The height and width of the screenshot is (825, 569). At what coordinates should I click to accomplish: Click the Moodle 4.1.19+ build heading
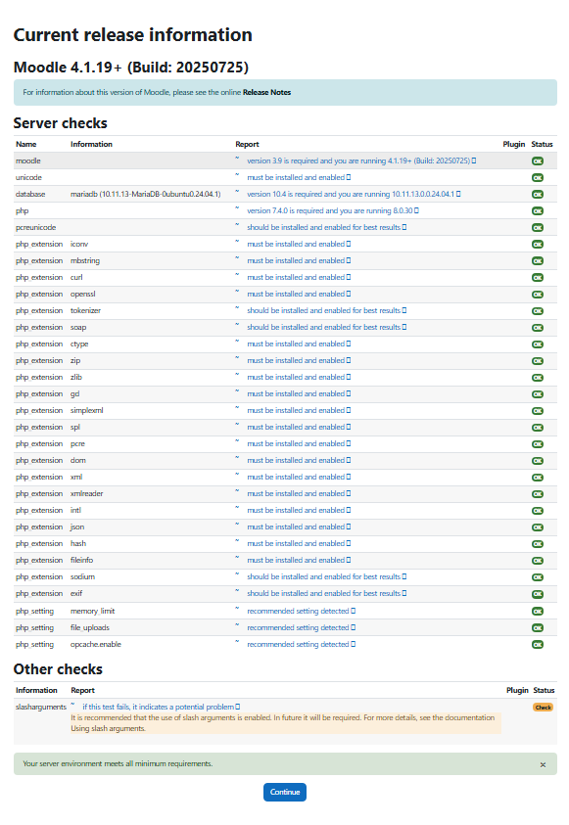click(x=130, y=68)
